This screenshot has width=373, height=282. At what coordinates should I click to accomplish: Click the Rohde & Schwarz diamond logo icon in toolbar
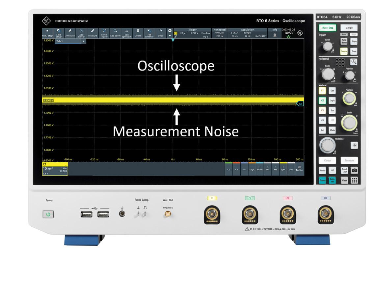coord(300,33)
